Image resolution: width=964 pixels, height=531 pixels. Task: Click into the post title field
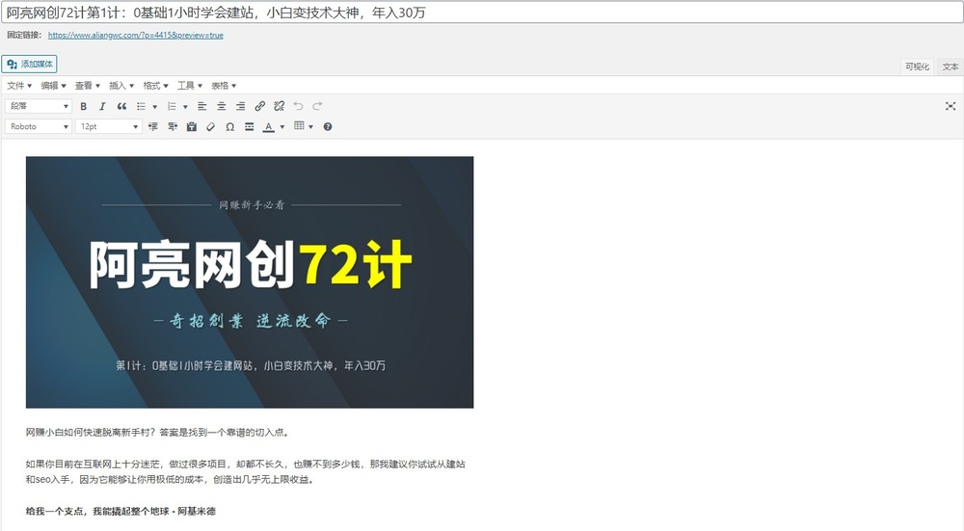click(x=482, y=13)
